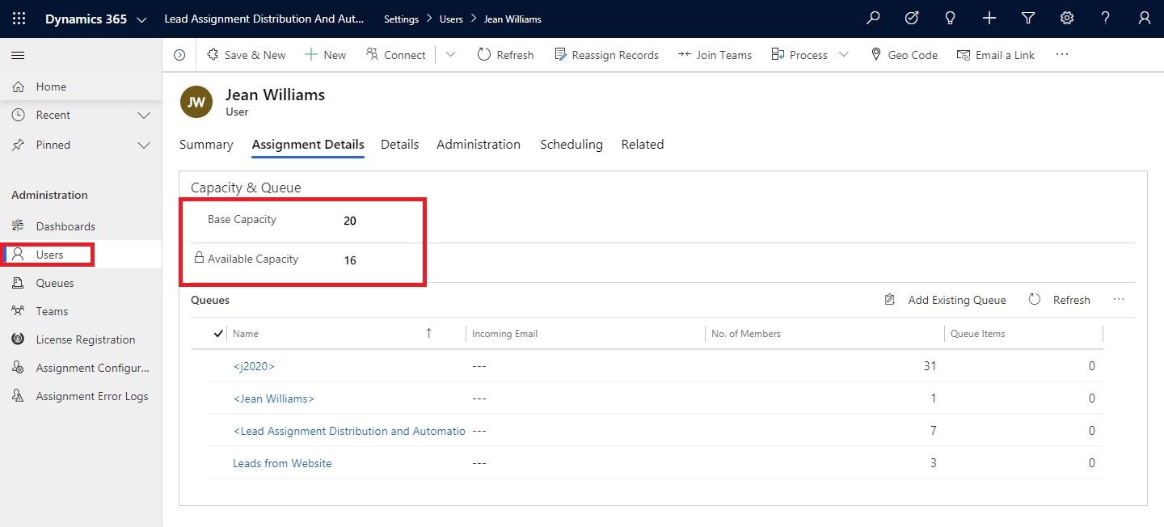Open command bar overflow ellipsis menu
This screenshot has height=527, width=1164.
pyautogui.click(x=1062, y=55)
